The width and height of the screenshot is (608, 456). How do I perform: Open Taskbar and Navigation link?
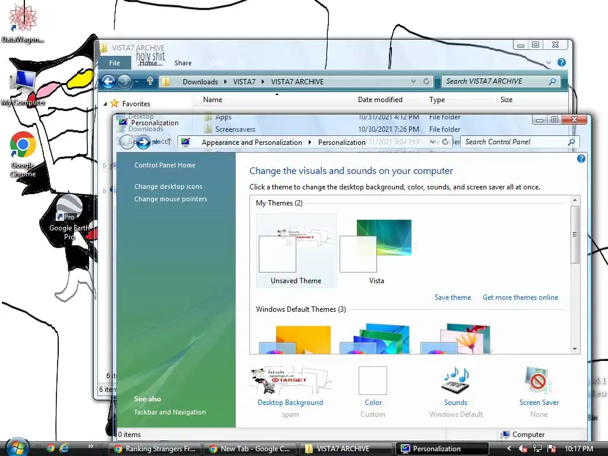[x=170, y=412]
